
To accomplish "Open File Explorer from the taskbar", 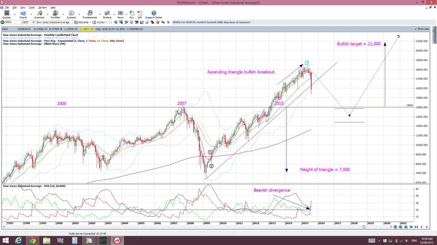I will (47, 241).
